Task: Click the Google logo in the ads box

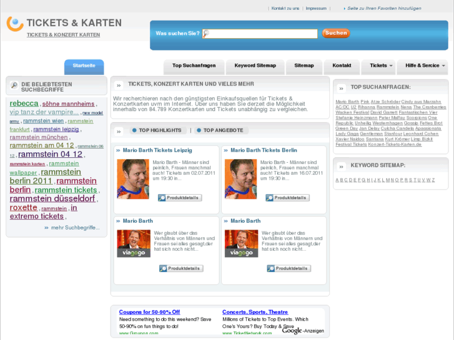Action: click(x=292, y=331)
